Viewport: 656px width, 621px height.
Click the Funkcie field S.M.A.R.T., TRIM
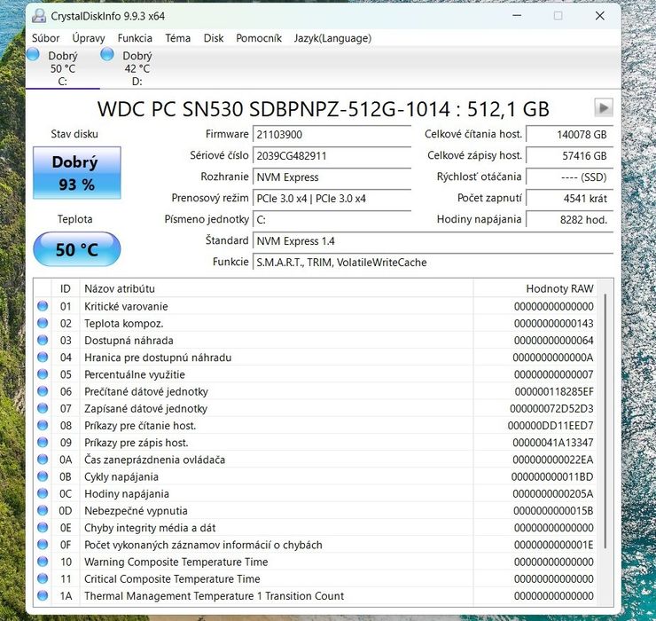pyautogui.click(x=433, y=263)
